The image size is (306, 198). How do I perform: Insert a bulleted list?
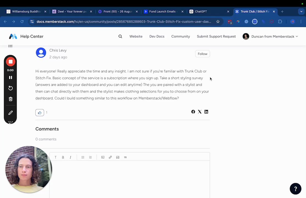click(x=83, y=157)
